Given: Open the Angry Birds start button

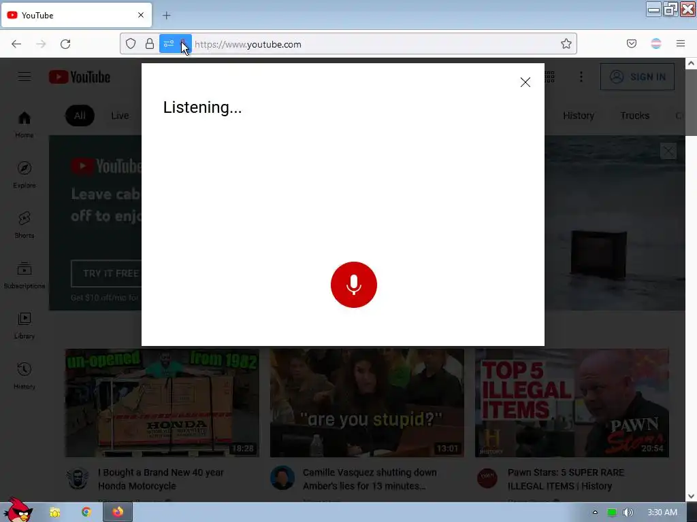Looking at the screenshot, I should tap(18, 510).
